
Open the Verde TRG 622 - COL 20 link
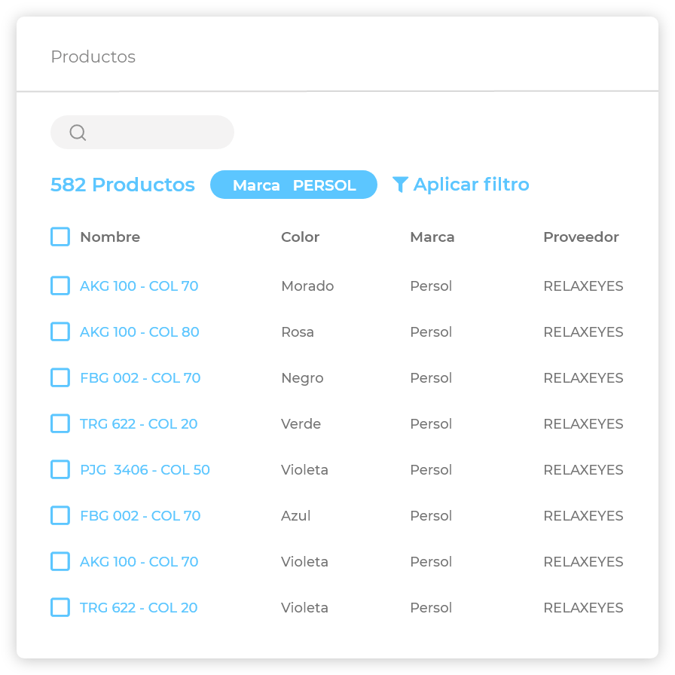139,424
